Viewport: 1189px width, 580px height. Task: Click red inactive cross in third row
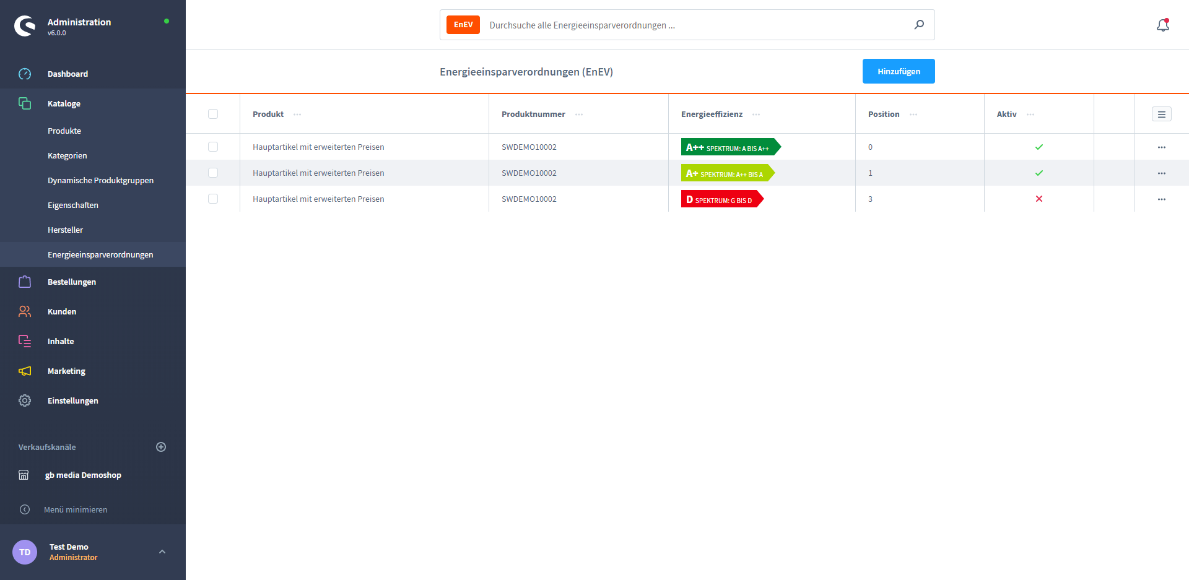point(1039,199)
